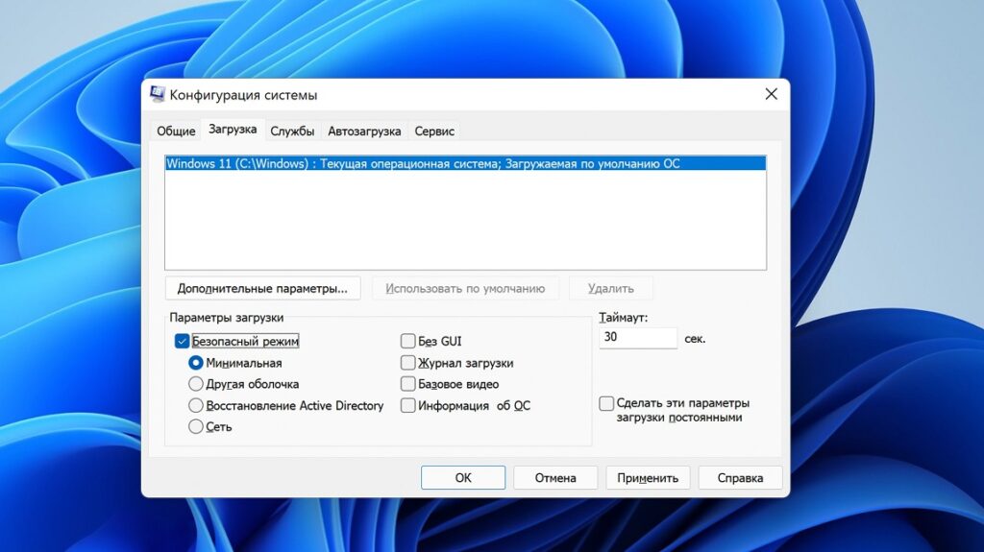The image size is (984, 552).
Task: Select the Загрузка tab
Action: 233,130
